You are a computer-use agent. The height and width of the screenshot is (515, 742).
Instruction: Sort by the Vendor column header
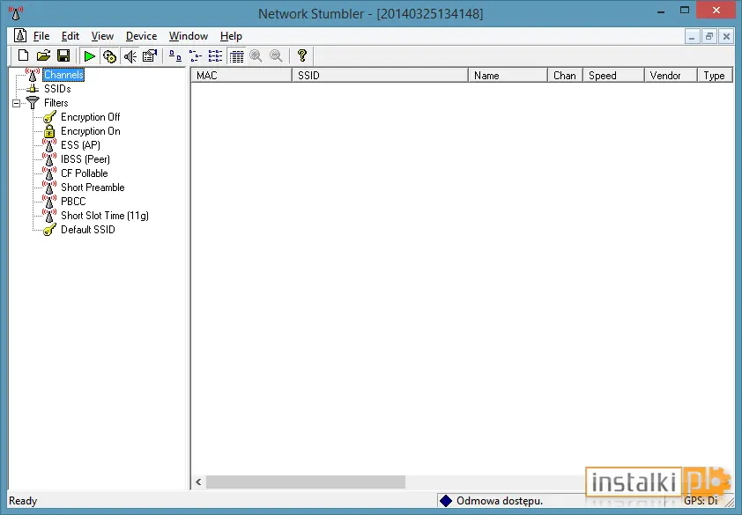pyautogui.click(x=671, y=76)
